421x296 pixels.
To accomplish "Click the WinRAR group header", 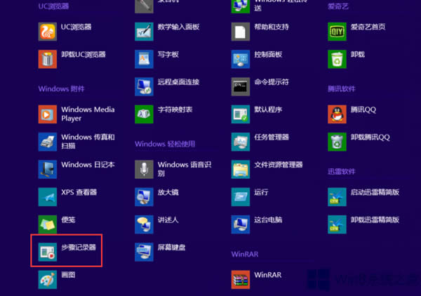I will click(245, 254).
